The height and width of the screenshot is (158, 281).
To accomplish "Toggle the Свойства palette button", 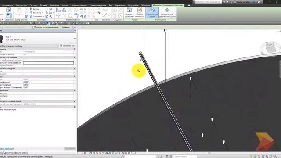I will click(8, 15).
